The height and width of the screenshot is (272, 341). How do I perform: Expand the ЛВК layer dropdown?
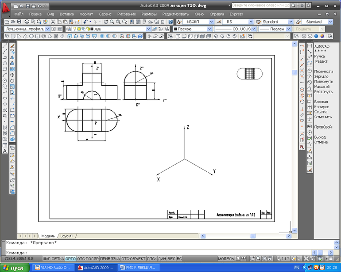click(147, 29)
